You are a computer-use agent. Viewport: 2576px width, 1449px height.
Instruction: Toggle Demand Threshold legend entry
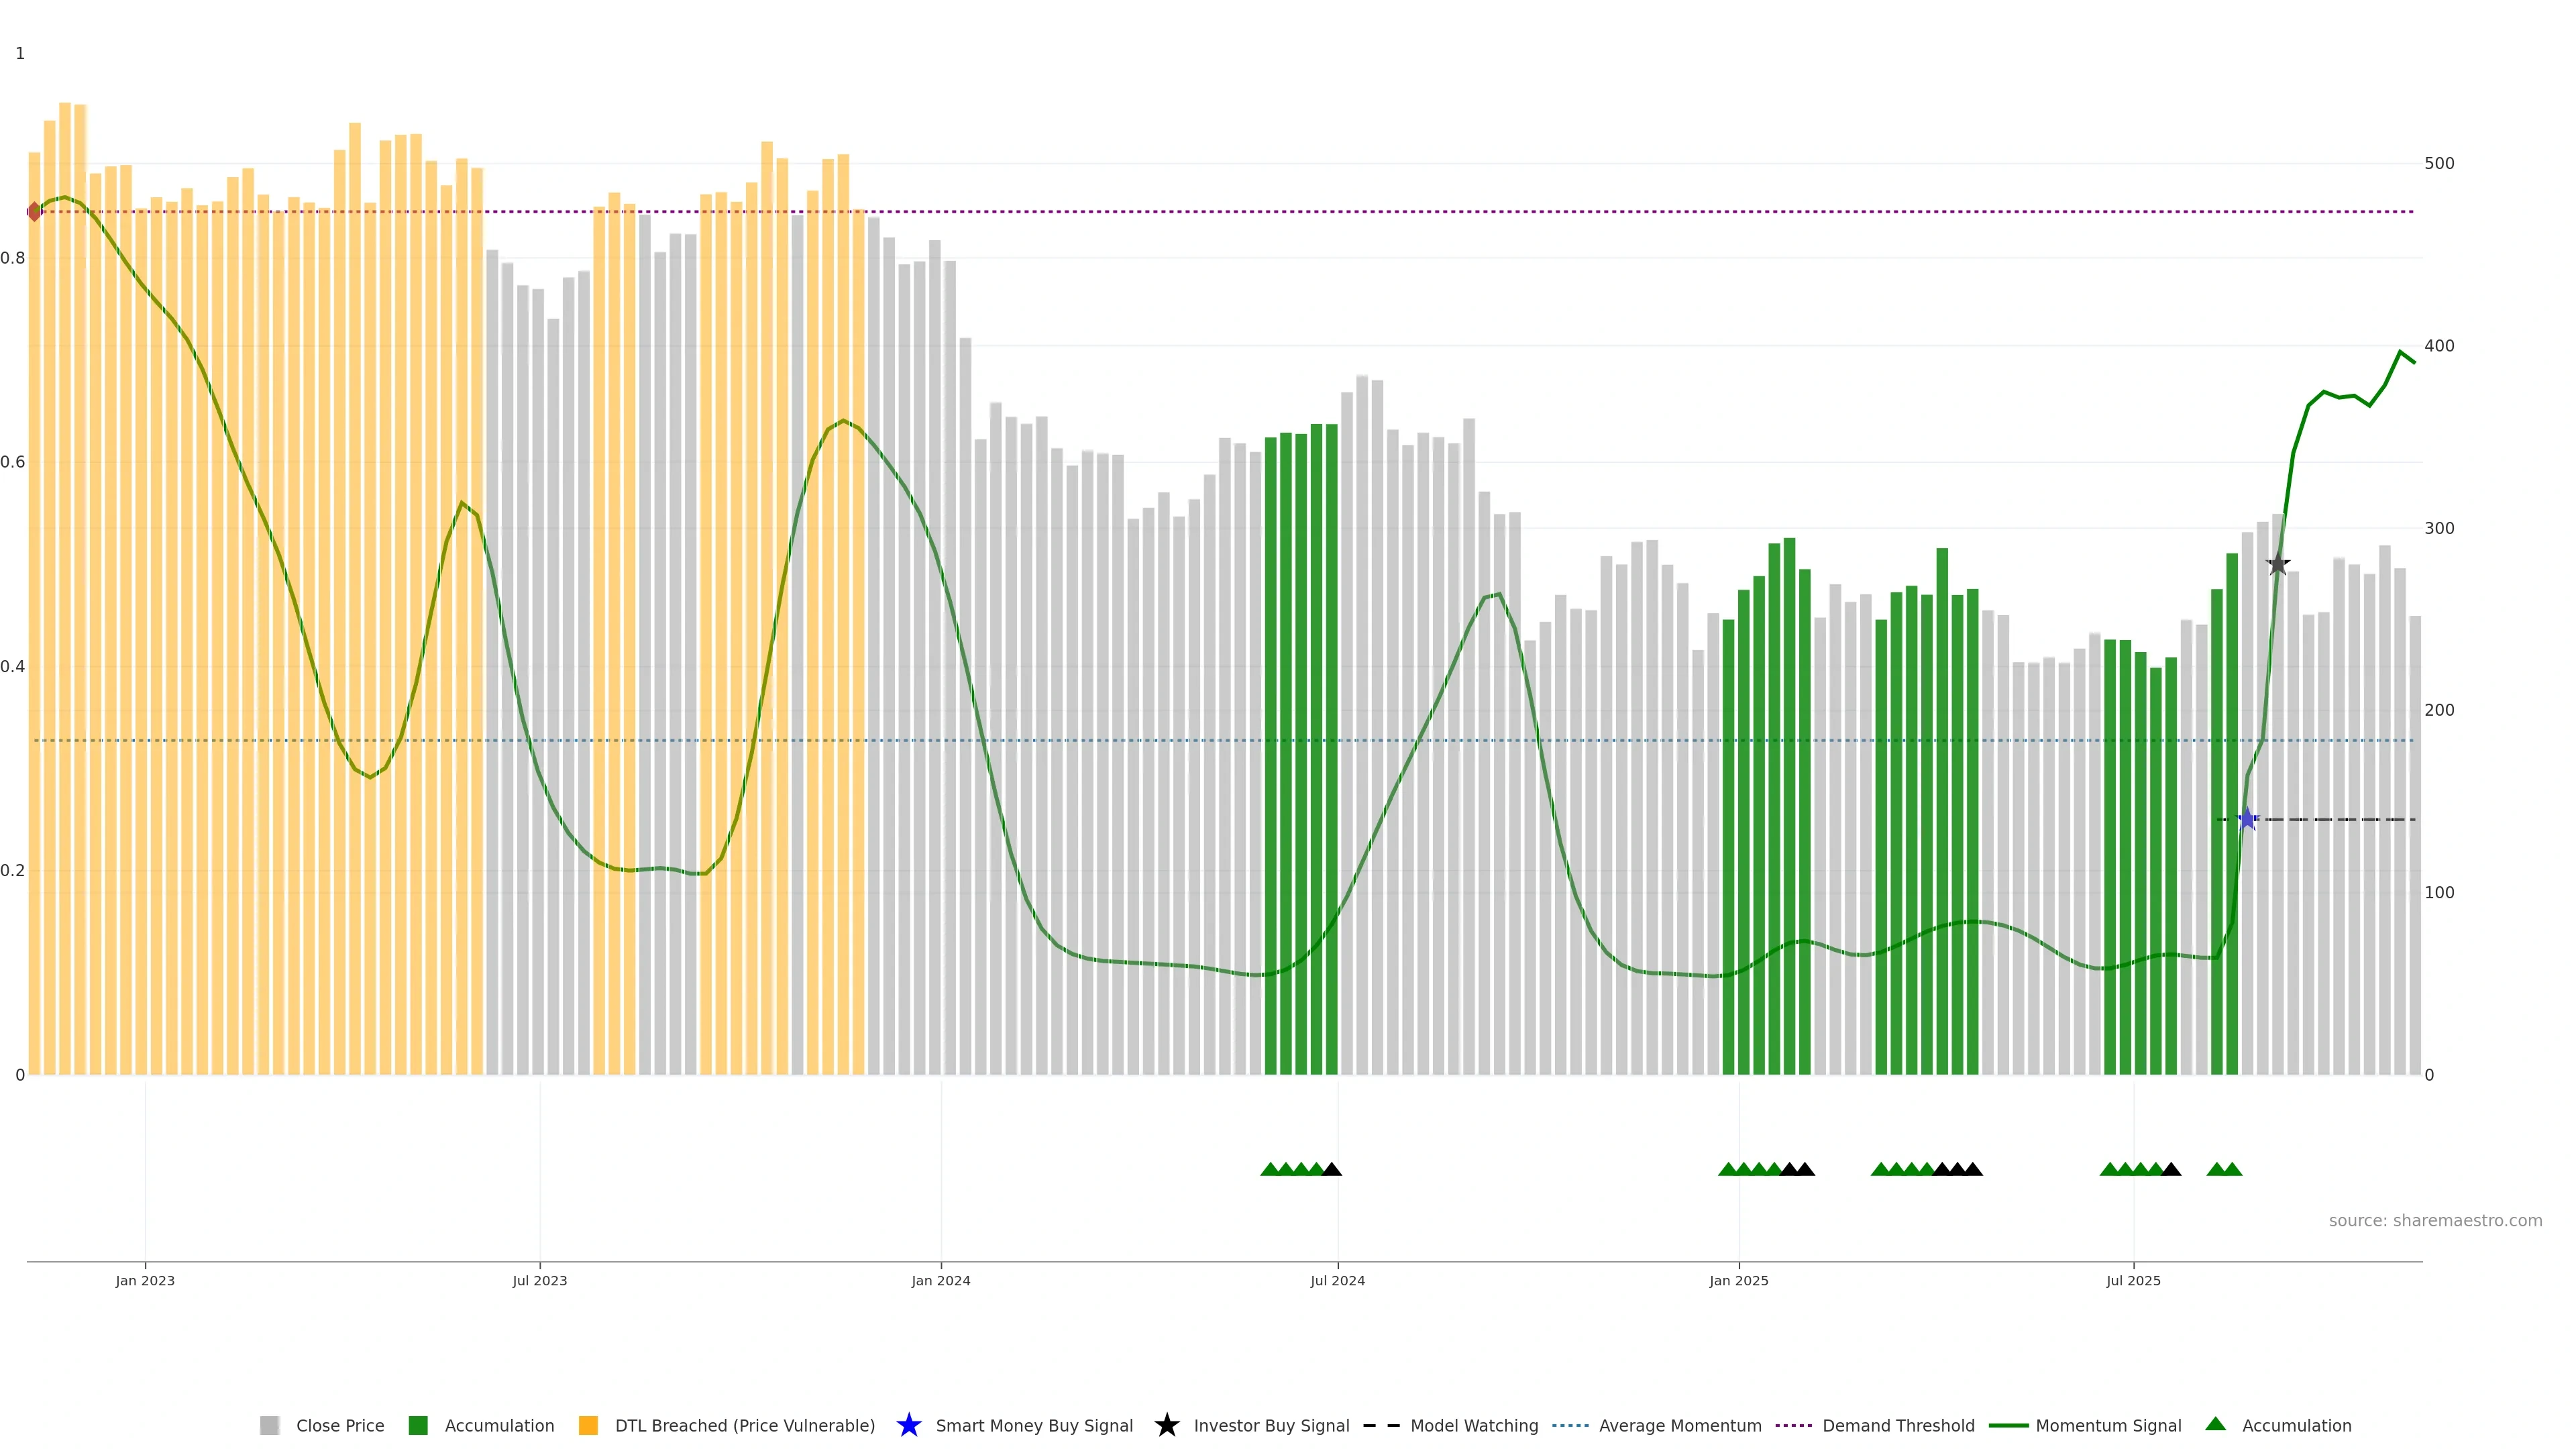(x=1898, y=1426)
